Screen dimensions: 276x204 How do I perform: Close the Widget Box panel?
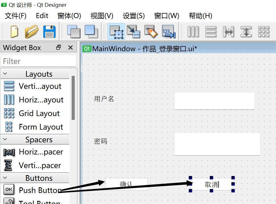click(70, 48)
